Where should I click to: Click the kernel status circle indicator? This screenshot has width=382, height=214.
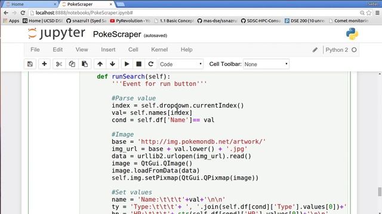(x=354, y=50)
